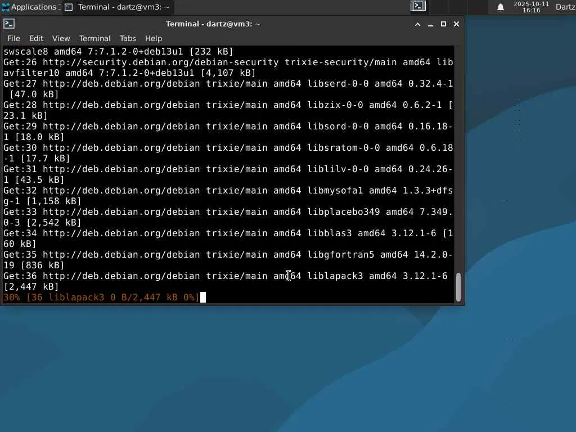The width and height of the screenshot is (576, 432).
Task: Click the terminal launcher icon in top panel
Action: click(x=418, y=6)
